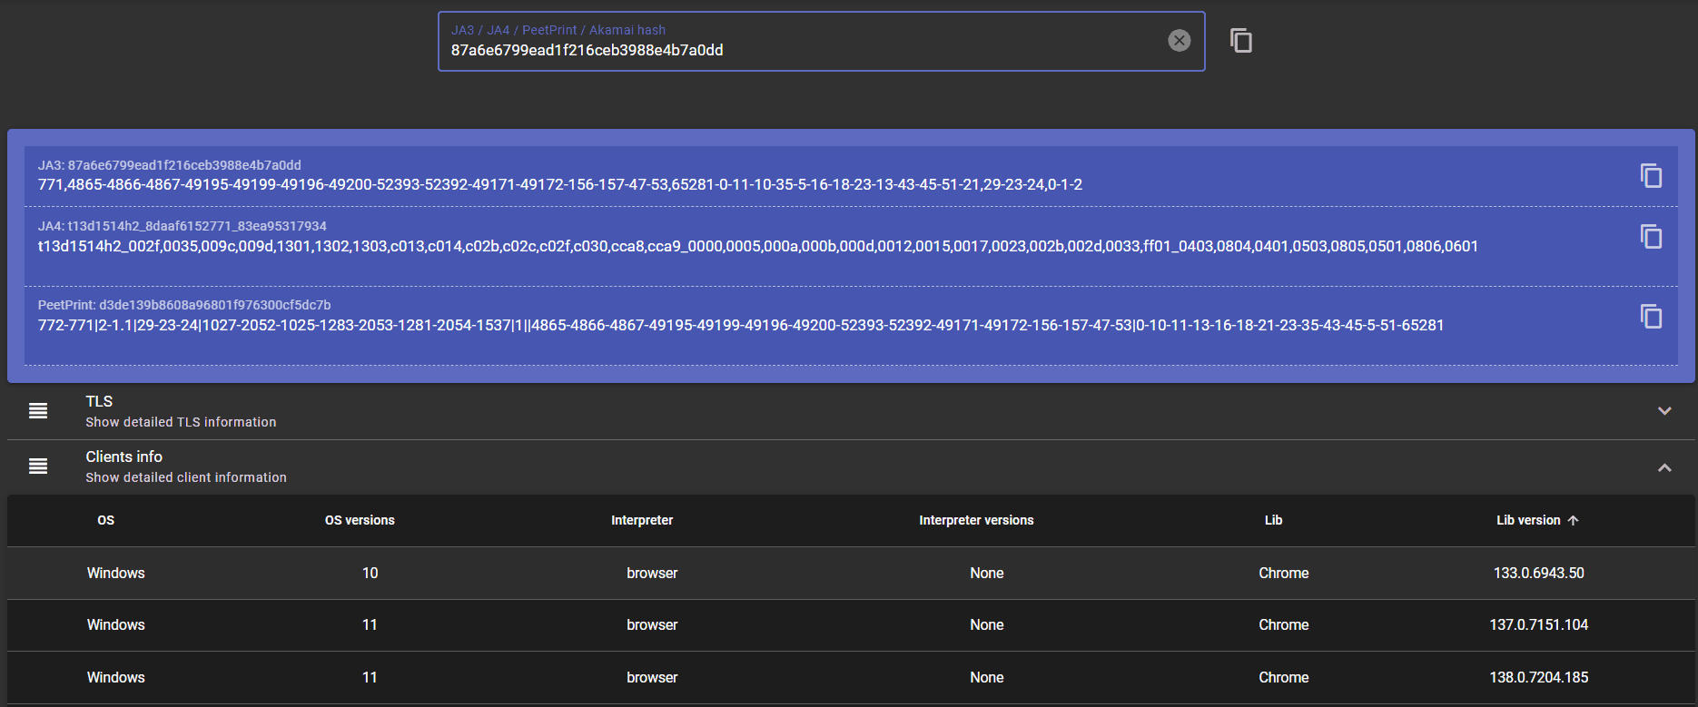Select the JA3 hash label line
The height and width of the screenshot is (707, 1698).
click(x=169, y=165)
